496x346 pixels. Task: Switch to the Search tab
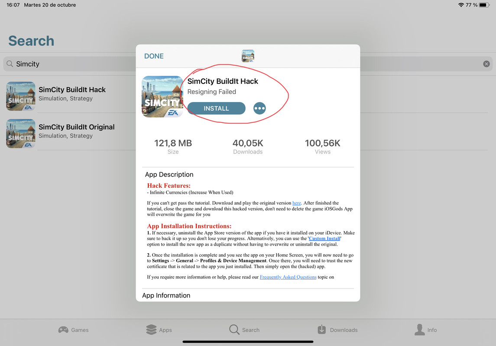[x=244, y=330]
